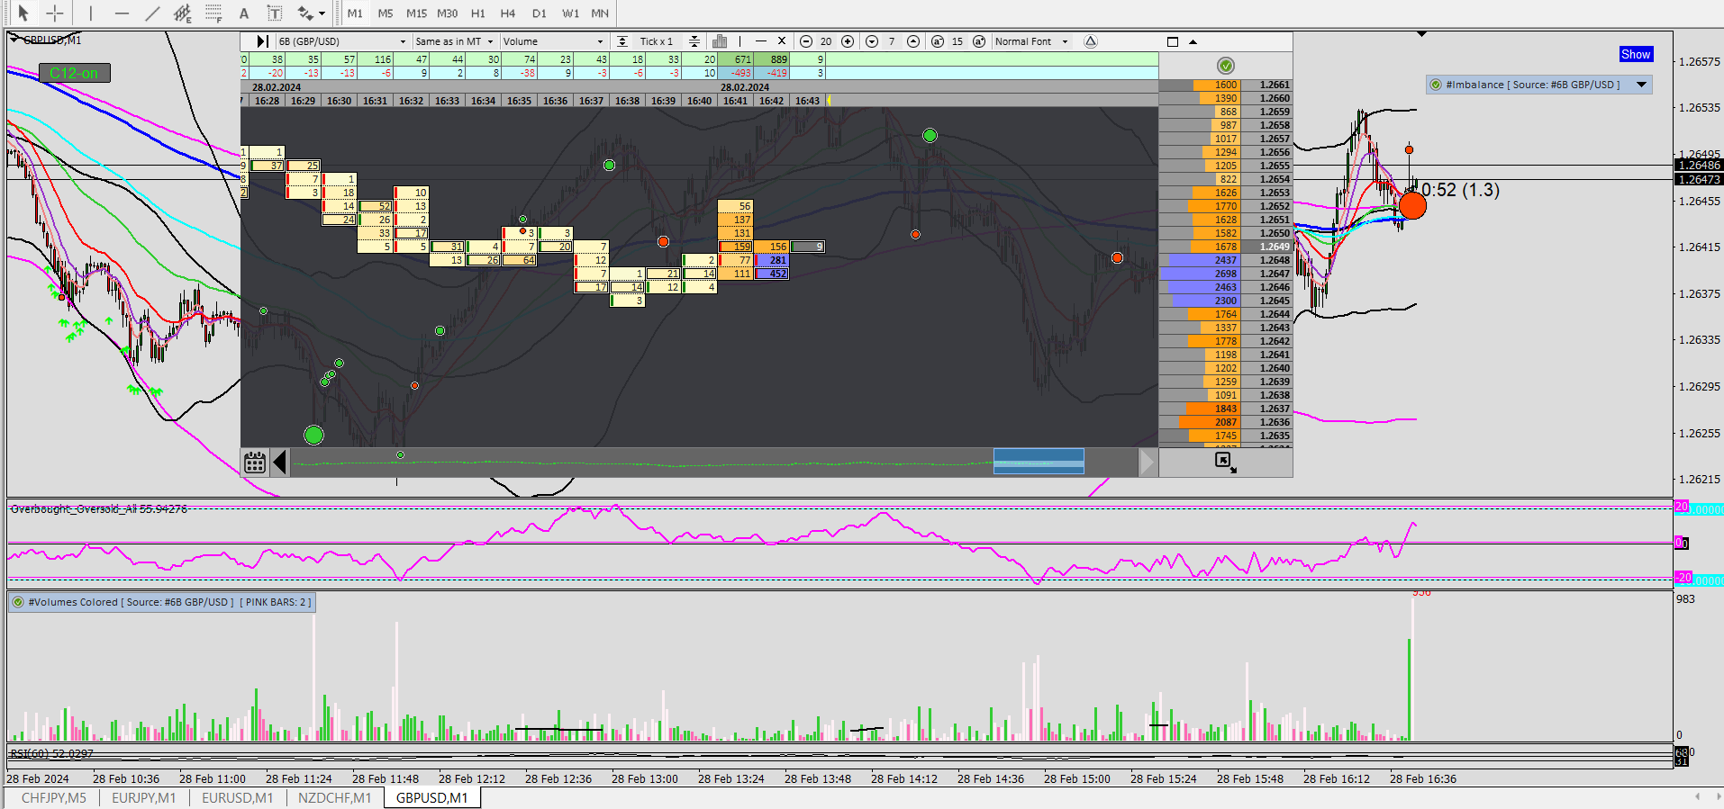This screenshot has height=809, width=1724.
Task: Click the histogram chart mode icon
Action: [x=719, y=41]
